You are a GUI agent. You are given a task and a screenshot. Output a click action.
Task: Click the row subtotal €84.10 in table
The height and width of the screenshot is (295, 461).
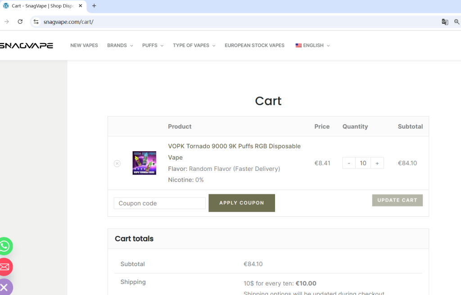(x=407, y=163)
